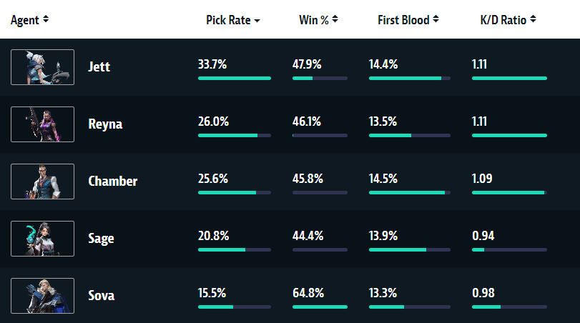Open the Sova agent name link
Screen dimensions: 580x323
102,296
